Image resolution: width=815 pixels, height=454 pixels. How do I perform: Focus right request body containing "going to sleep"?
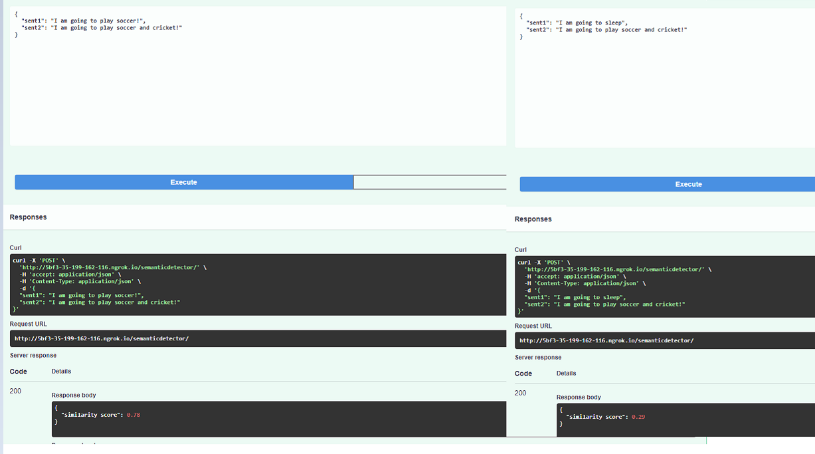point(665,78)
